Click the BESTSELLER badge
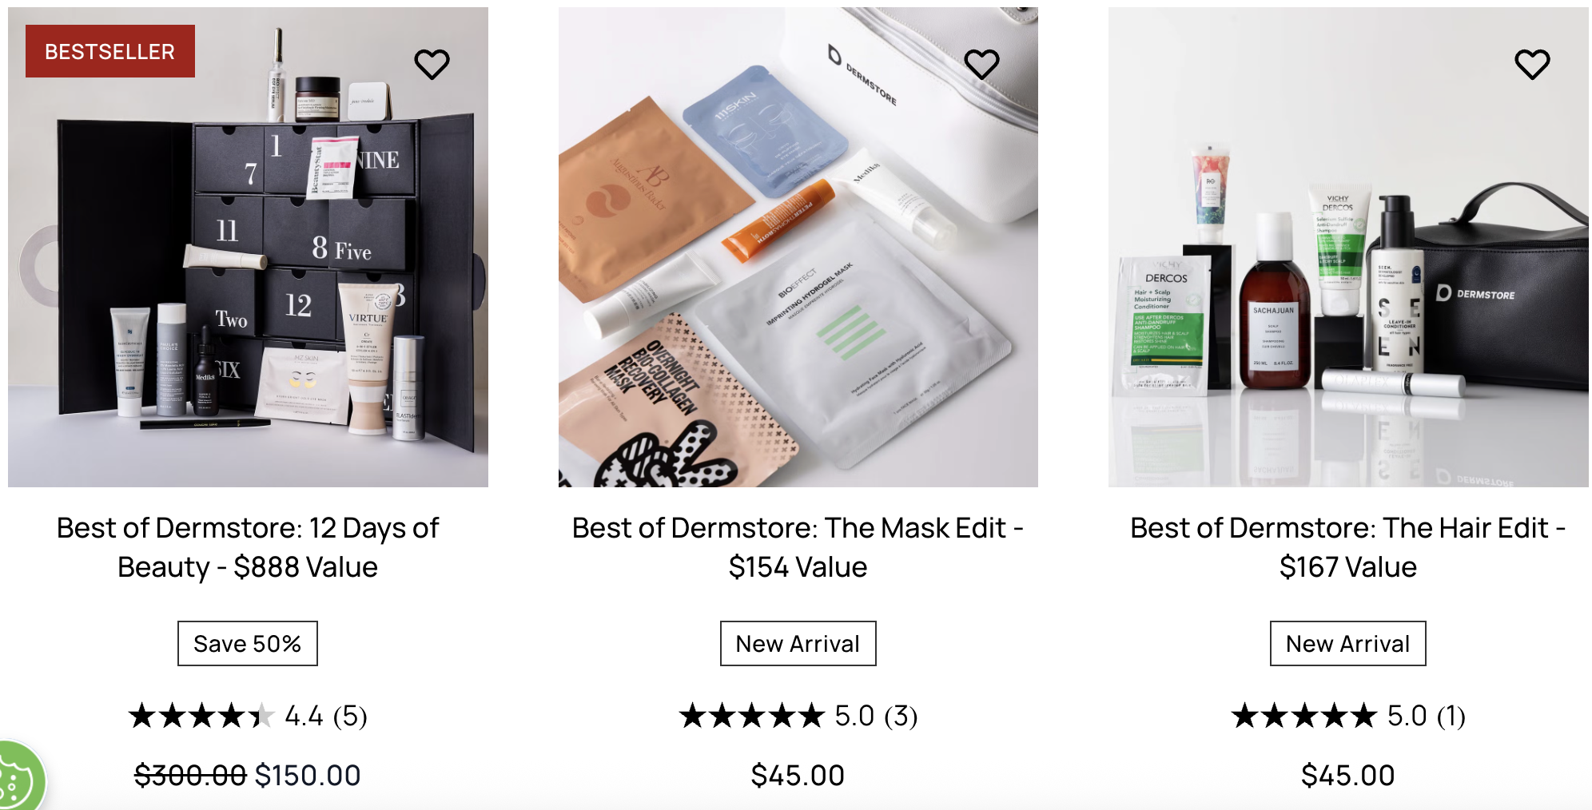Image resolution: width=1592 pixels, height=810 pixels. point(110,51)
